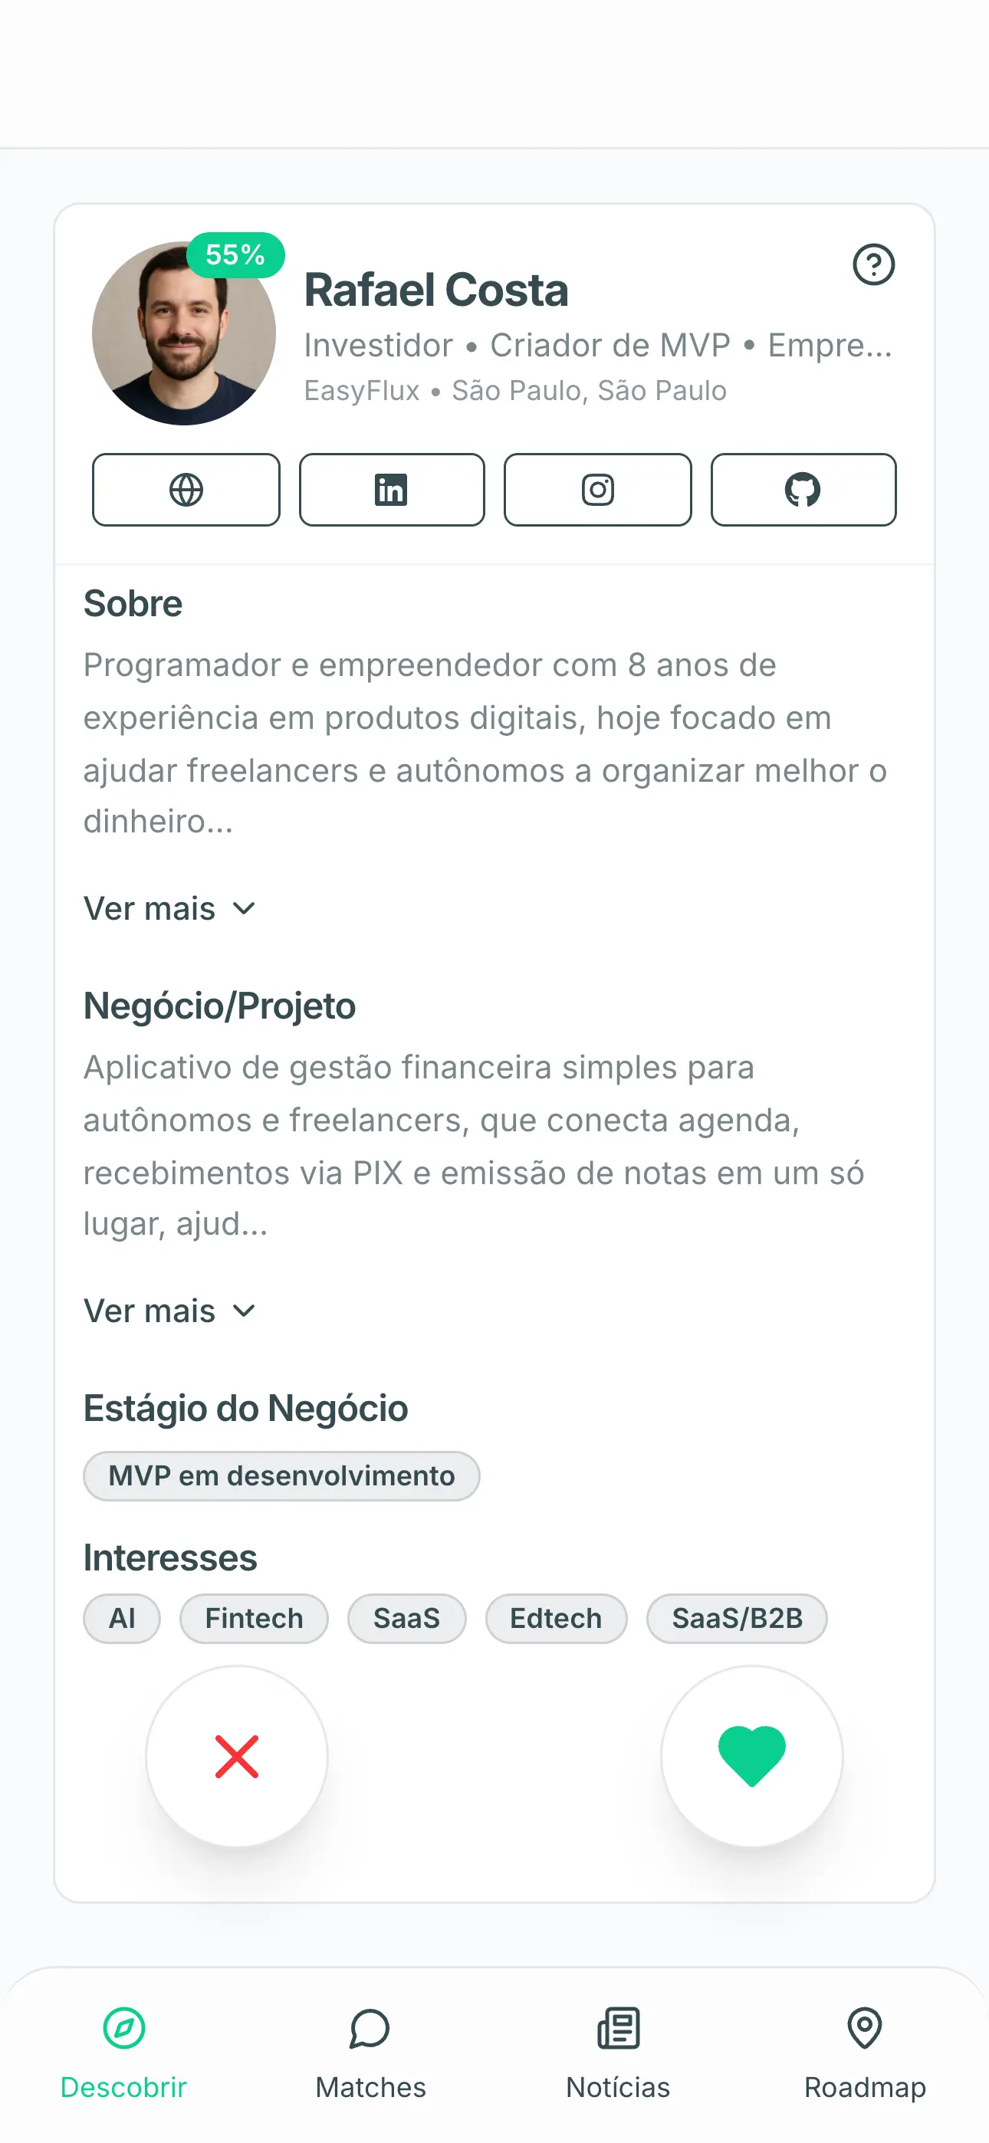The width and height of the screenshot is (989, 2143).
Task: Open Rafael's Instagram profile
Action: pos(597,490)
